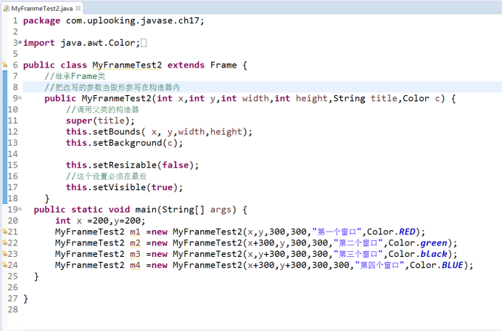Click 'main(String[] args)' on line 19
The height and width of the screenshot is (331, 502).
186,210
